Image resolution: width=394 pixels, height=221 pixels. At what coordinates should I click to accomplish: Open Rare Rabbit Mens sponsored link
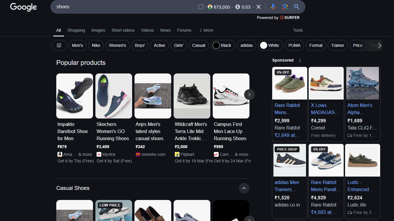(287, 109)
